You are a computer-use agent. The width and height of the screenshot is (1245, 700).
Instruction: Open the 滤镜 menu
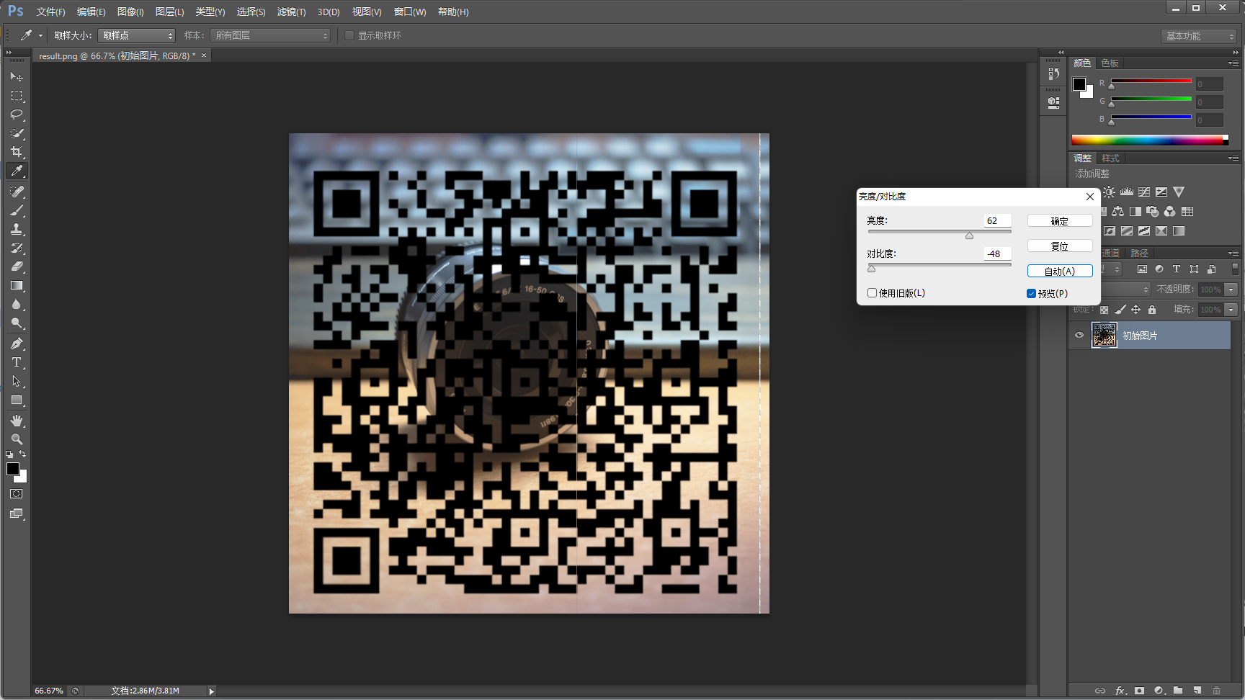tap(291, 12)
